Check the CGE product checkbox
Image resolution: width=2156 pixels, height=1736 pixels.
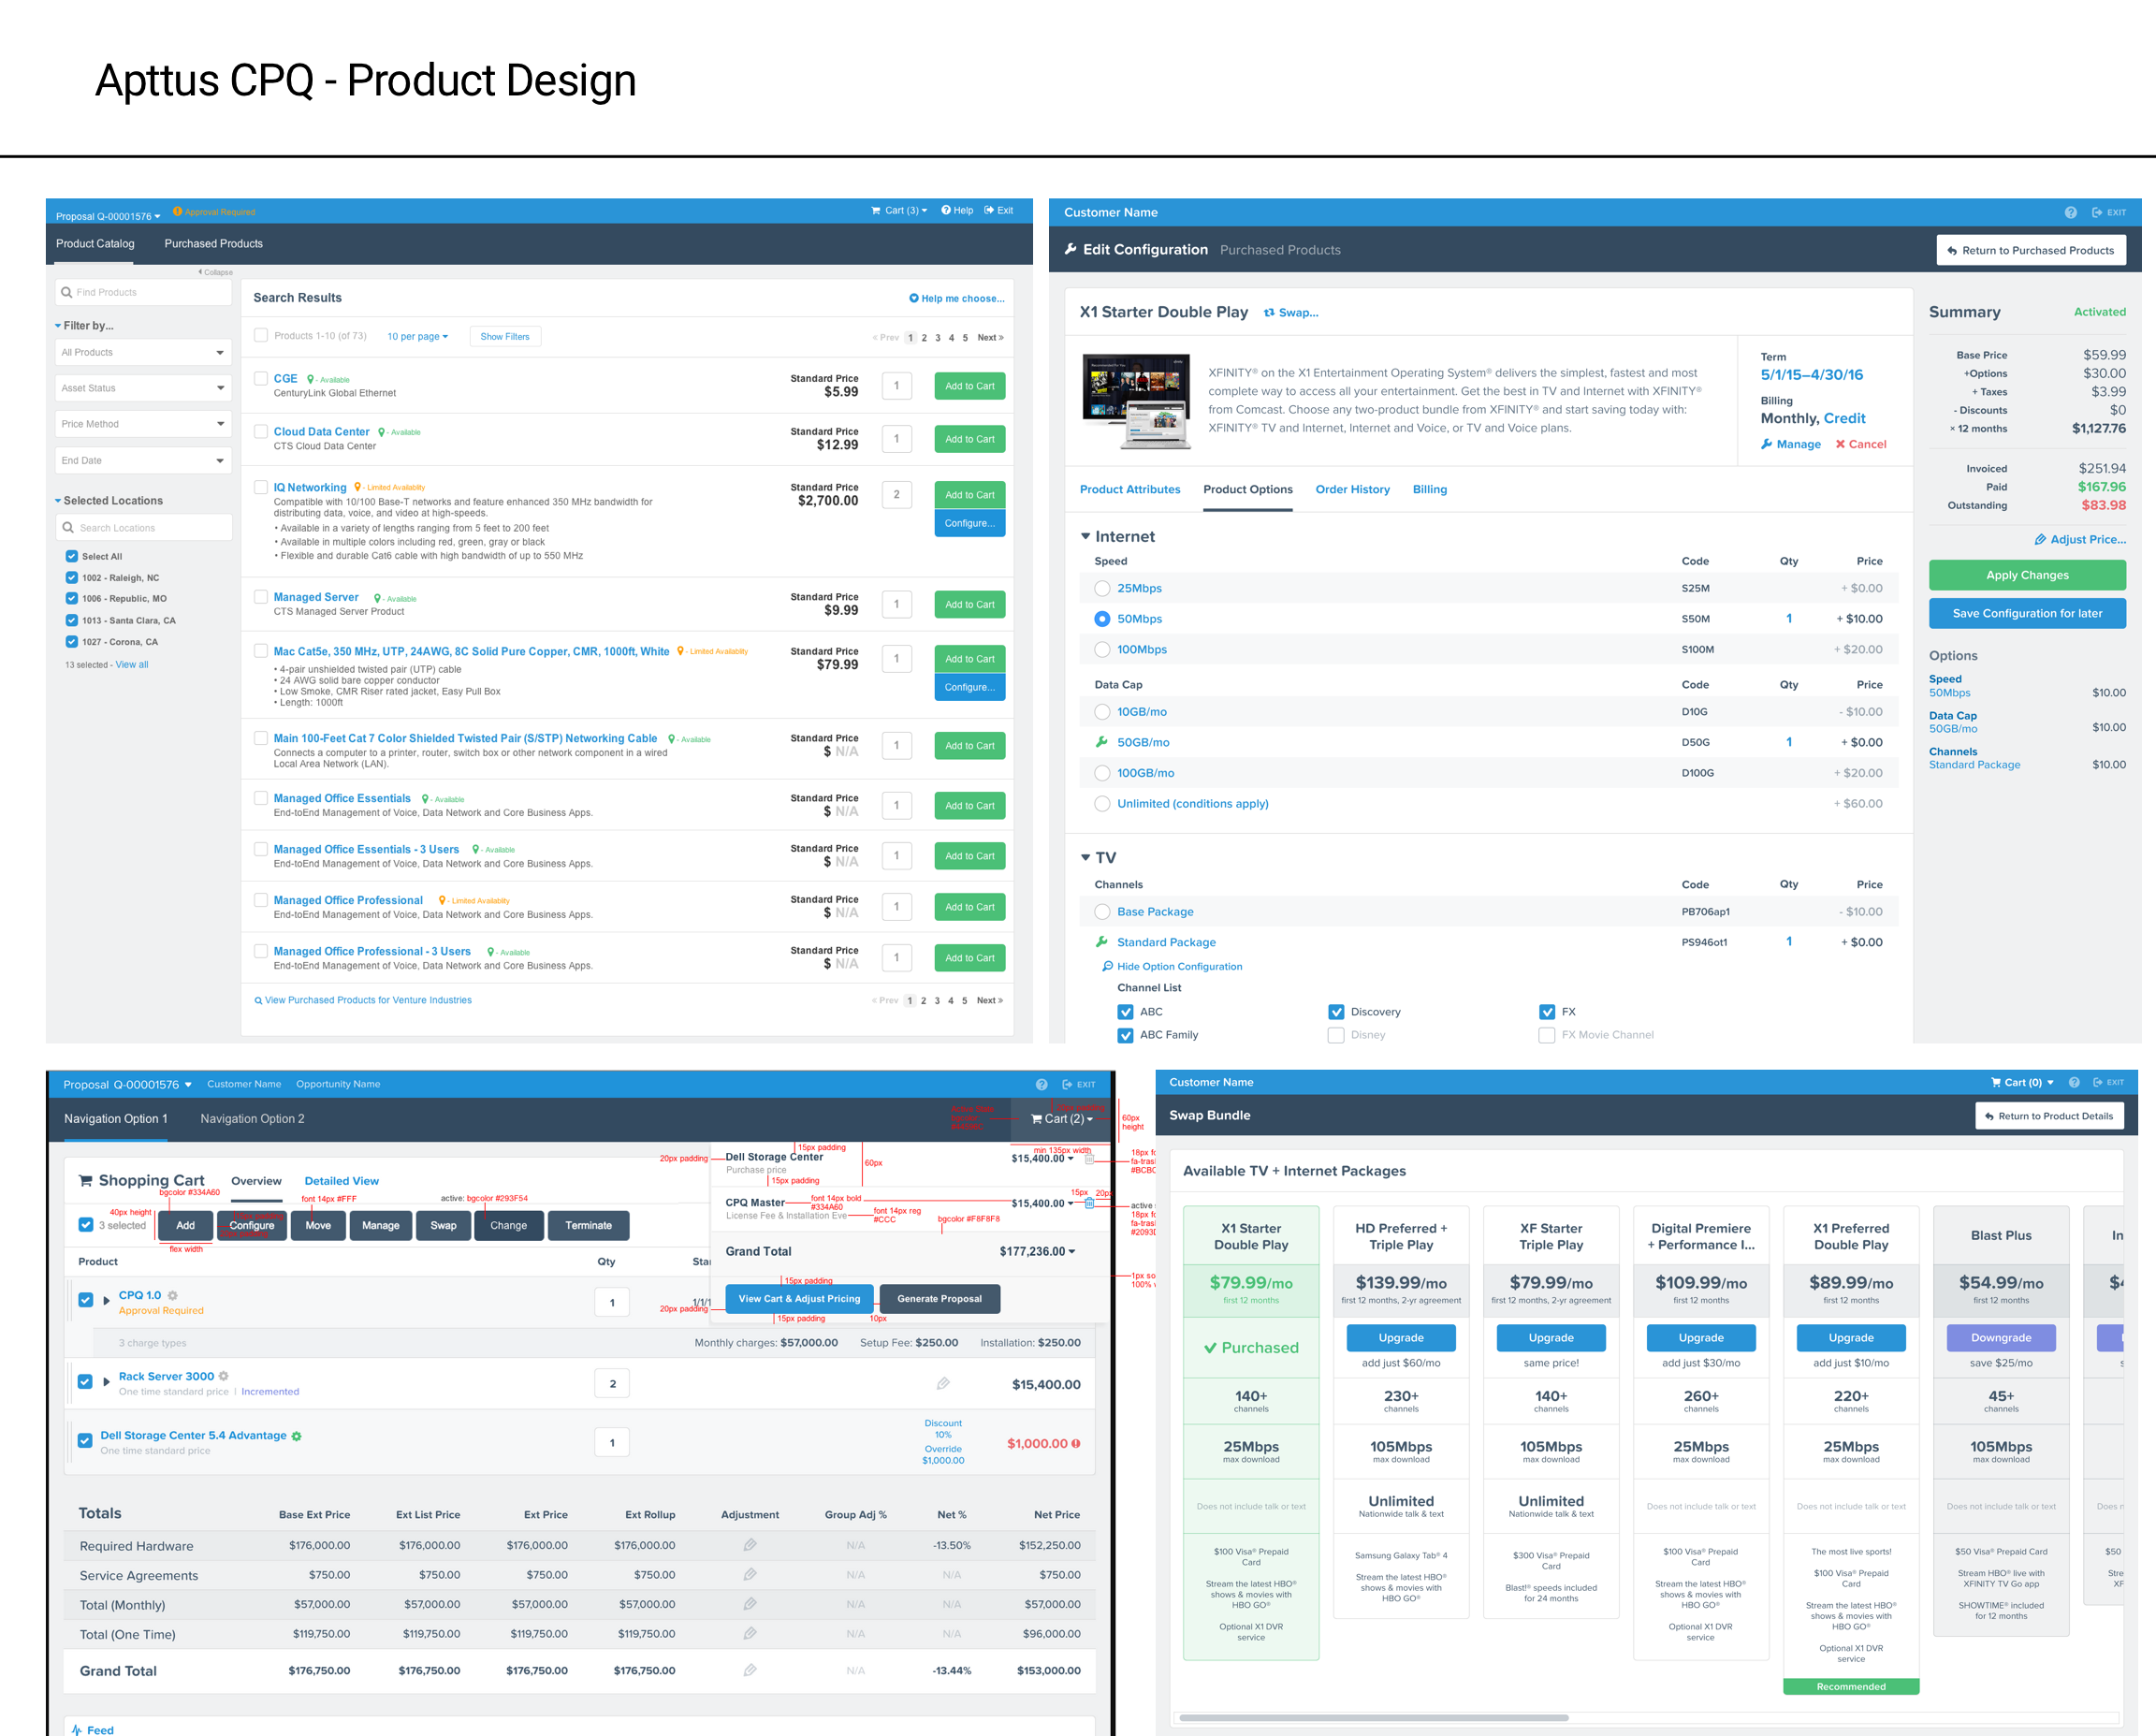261,379
